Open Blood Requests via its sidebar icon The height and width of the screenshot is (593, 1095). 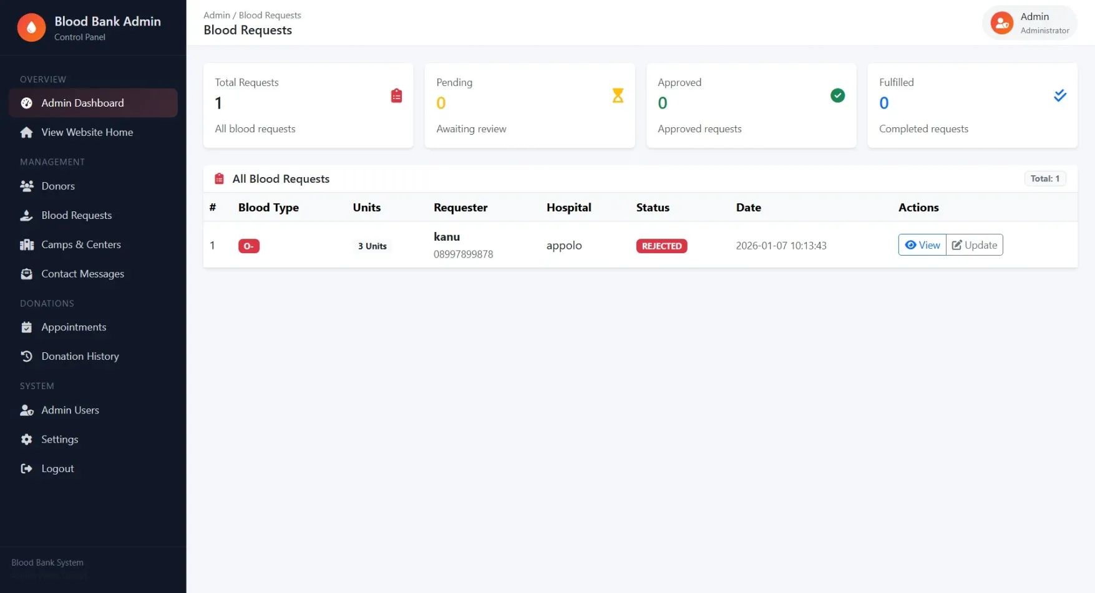click(x=26, y=215)
